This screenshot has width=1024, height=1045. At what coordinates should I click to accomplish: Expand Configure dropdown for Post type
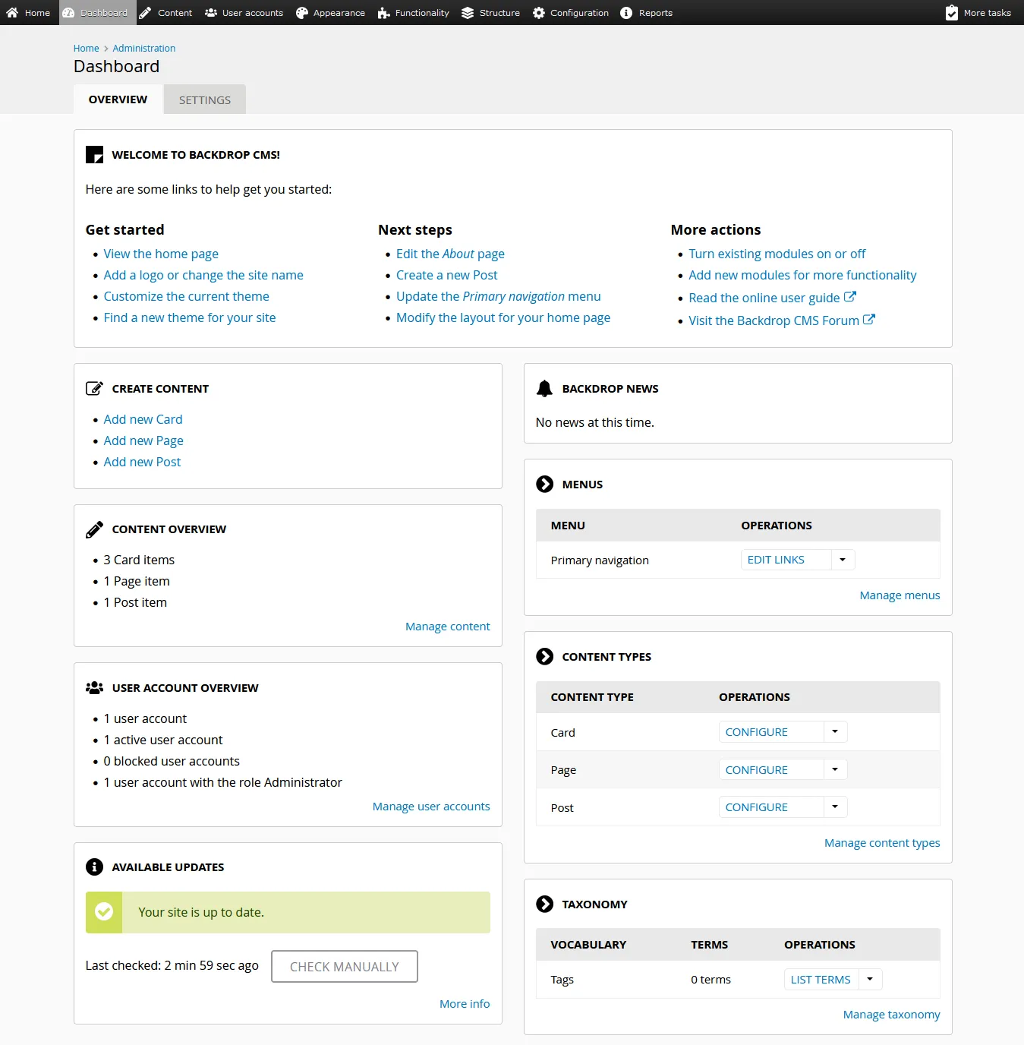click(835, 807)
